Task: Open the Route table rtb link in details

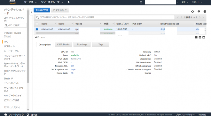Action: [x=72, y=73]
